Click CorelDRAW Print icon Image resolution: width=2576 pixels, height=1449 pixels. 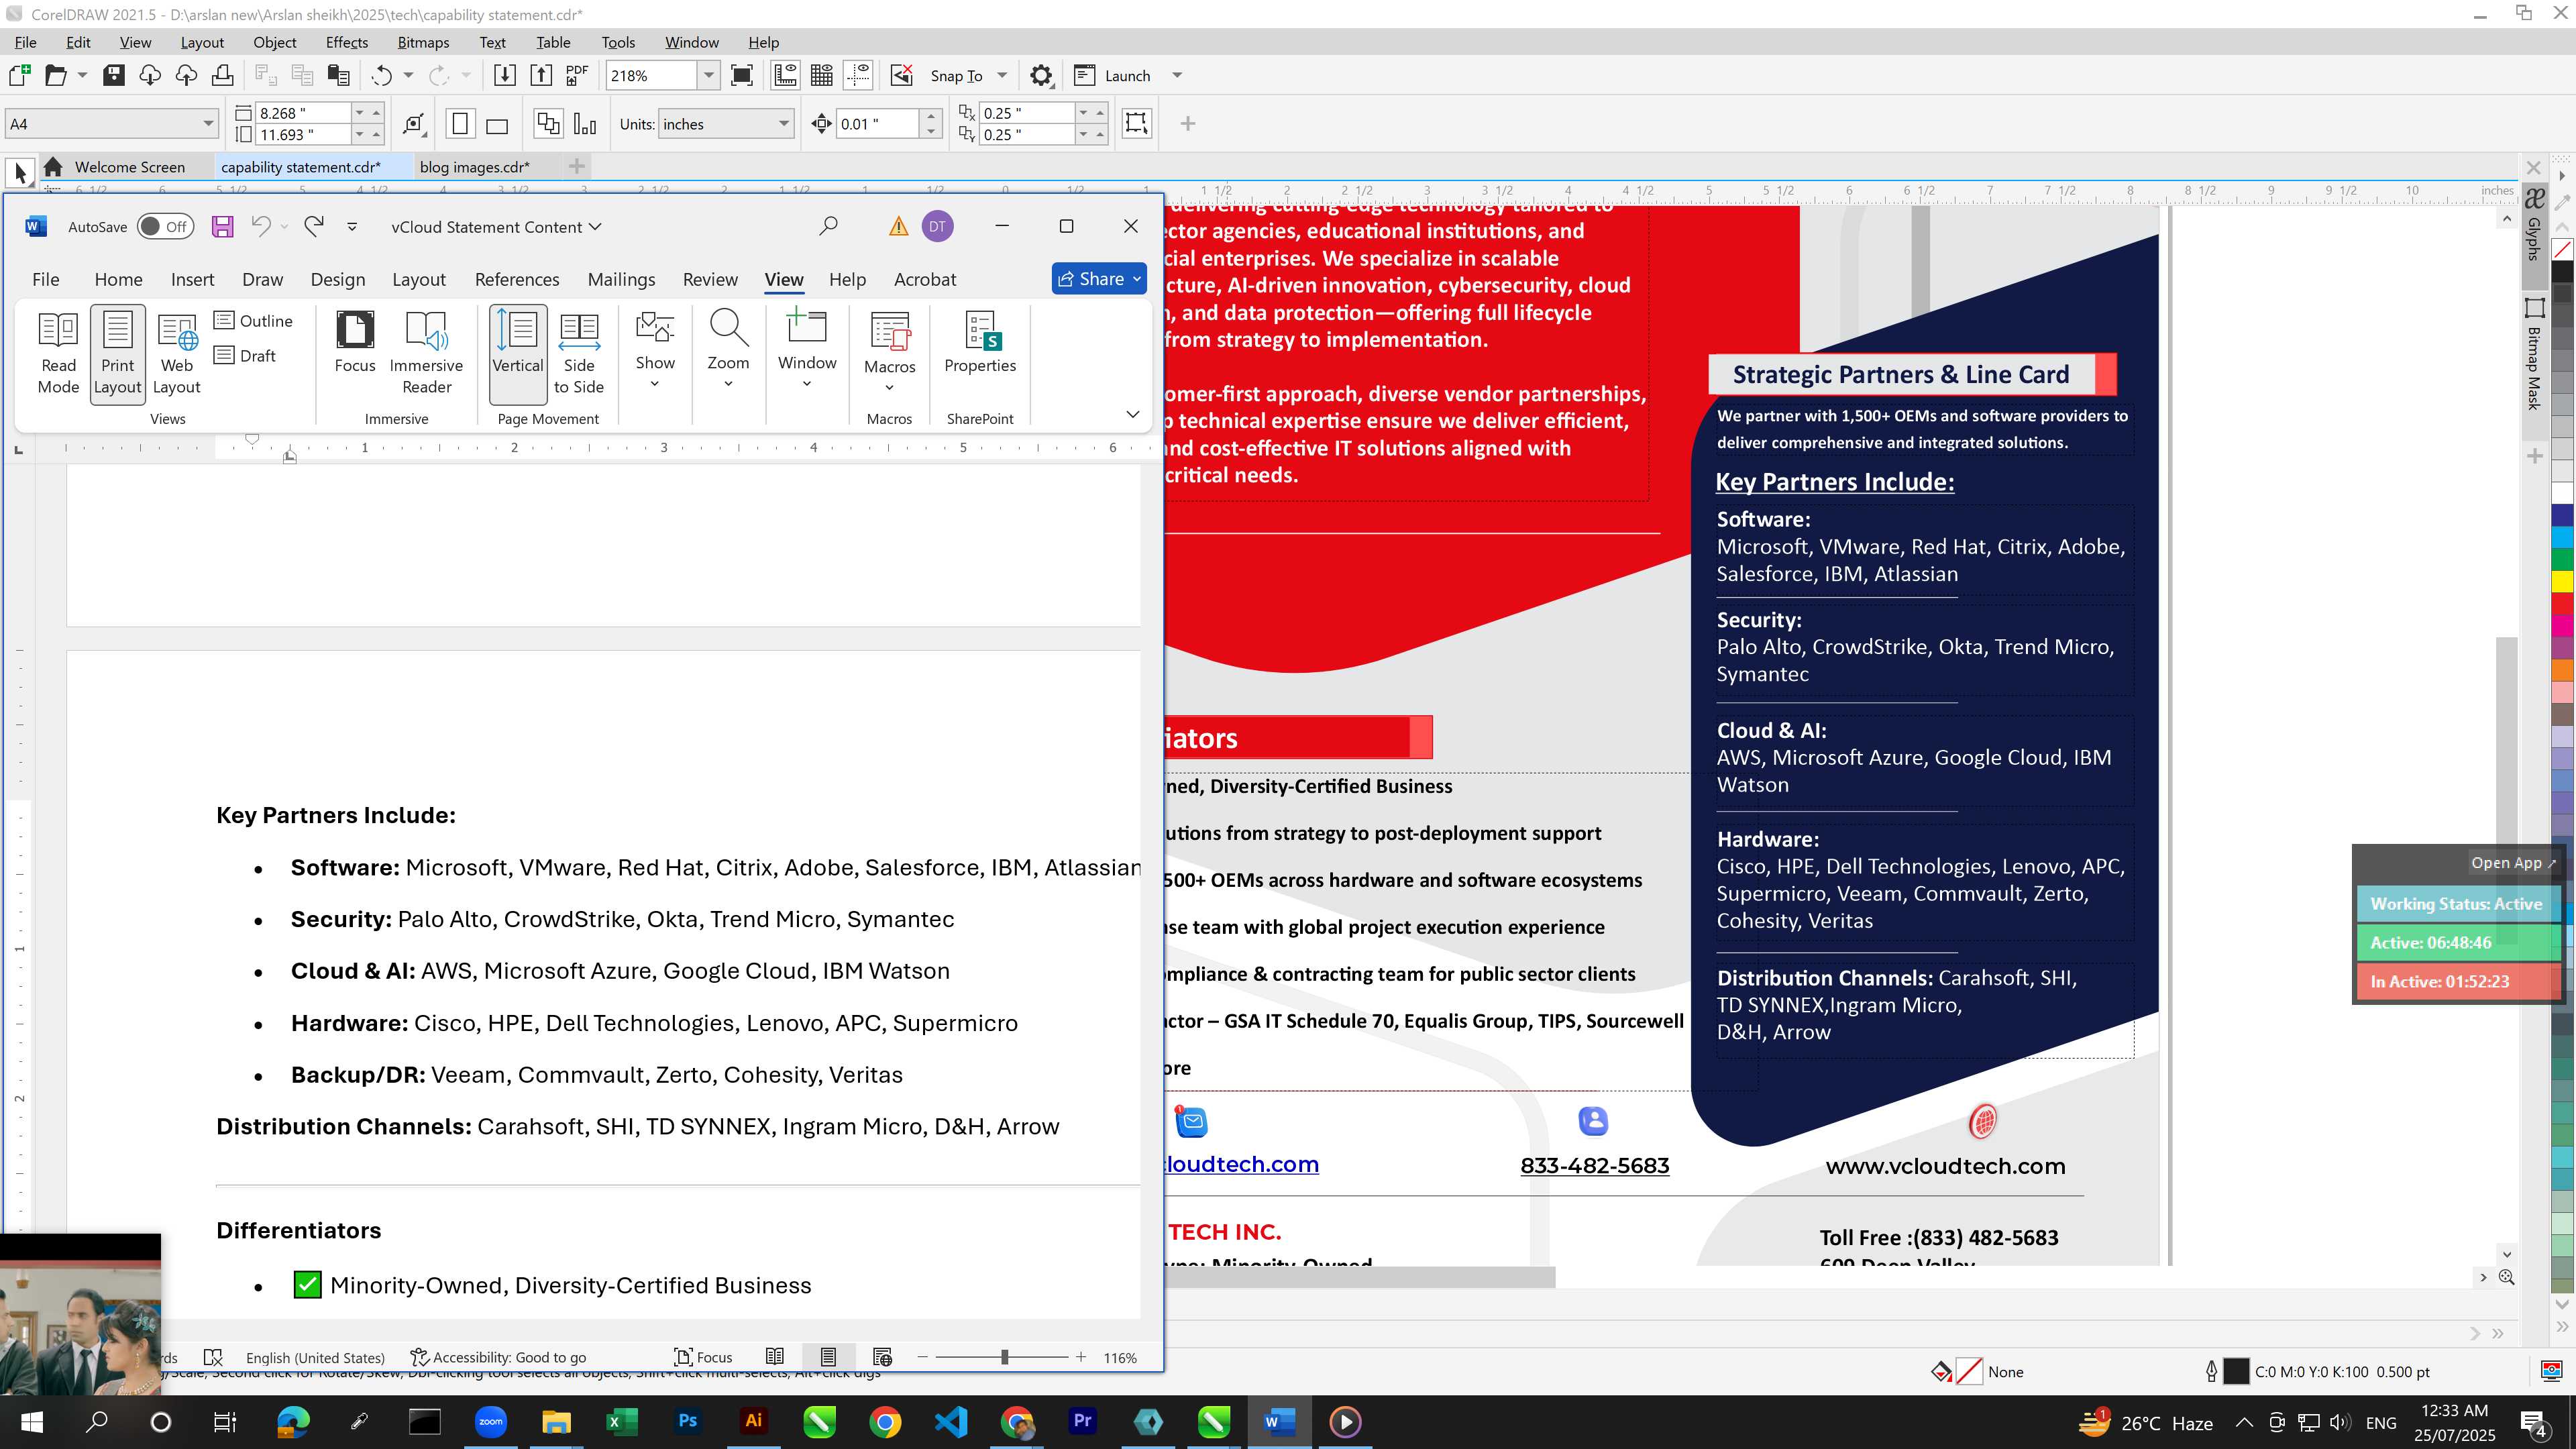pyautogui.click(x=223, y=75)
